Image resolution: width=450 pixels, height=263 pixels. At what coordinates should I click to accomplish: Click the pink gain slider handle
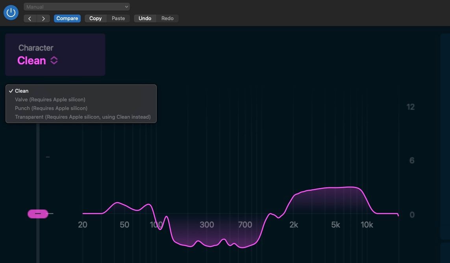coord(38,213)
